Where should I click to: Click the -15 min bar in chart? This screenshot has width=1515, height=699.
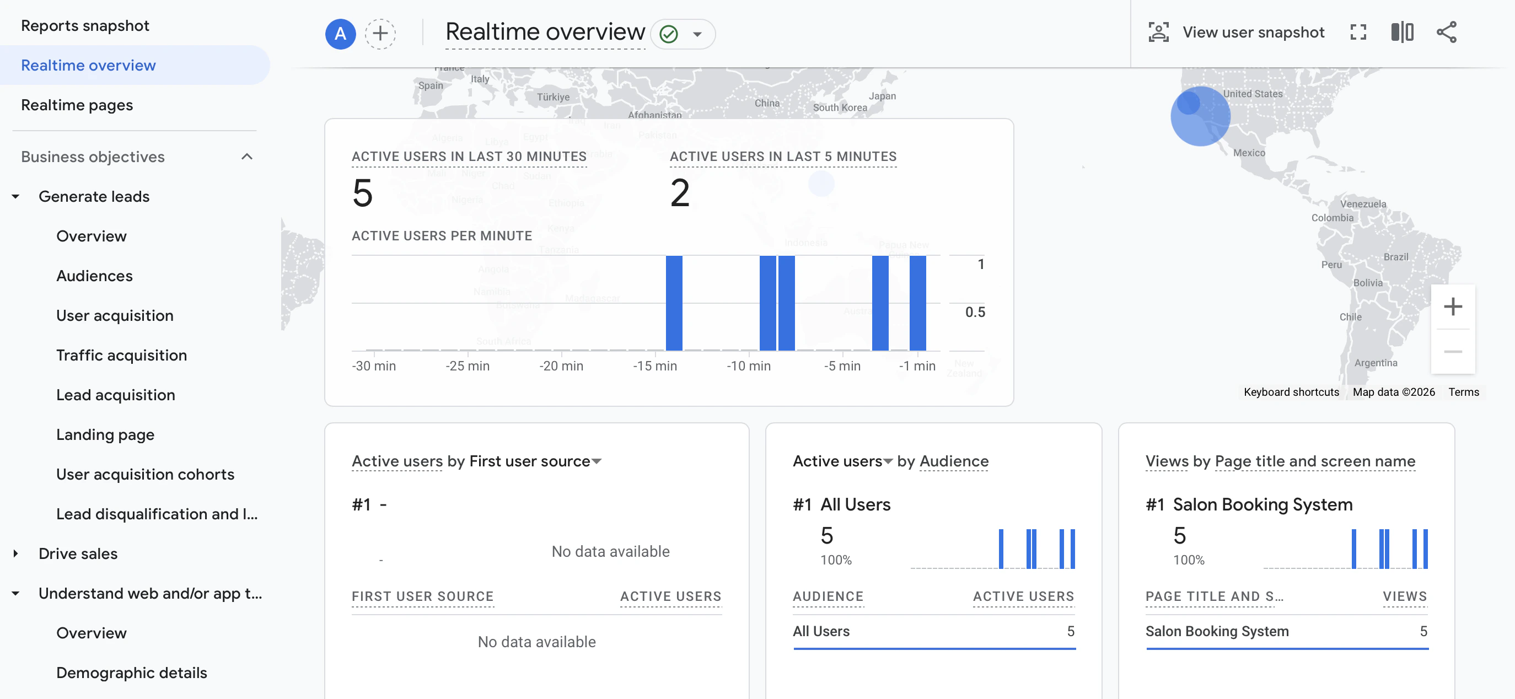pyautogui.click(x=674, y=303)
